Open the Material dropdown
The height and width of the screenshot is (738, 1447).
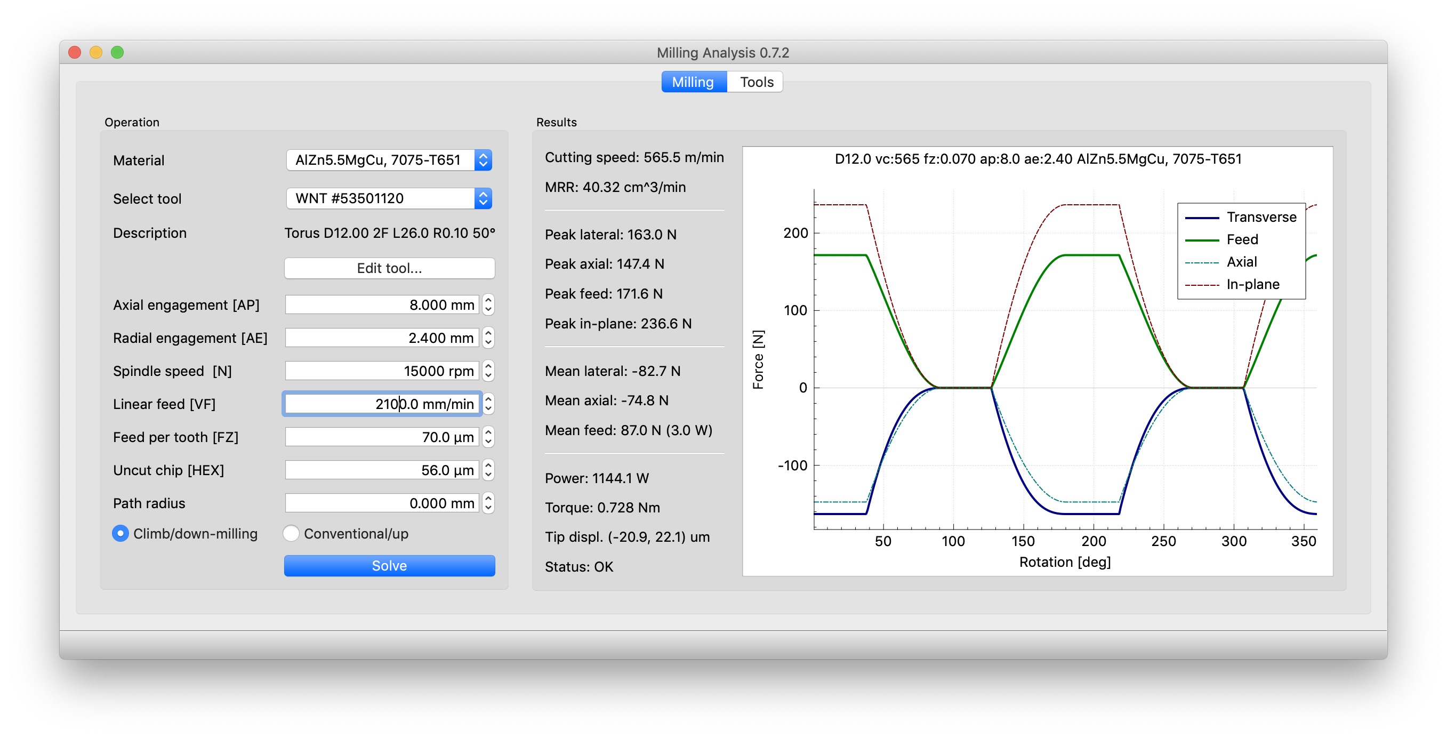pyautogui.click(x=389, y=160)
